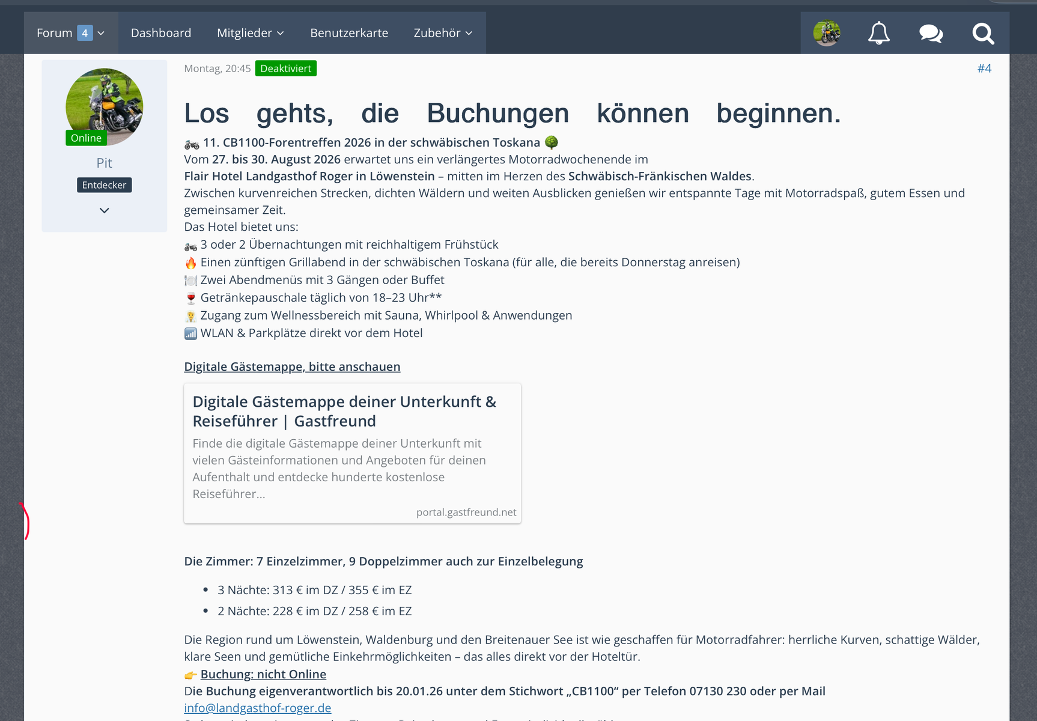Go to the Dashboard page
The height and width of the screenshot is (721, 1037).
tap(161, 33)
